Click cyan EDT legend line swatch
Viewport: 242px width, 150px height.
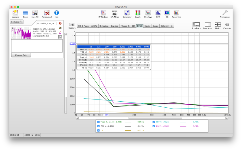[183, 122]
